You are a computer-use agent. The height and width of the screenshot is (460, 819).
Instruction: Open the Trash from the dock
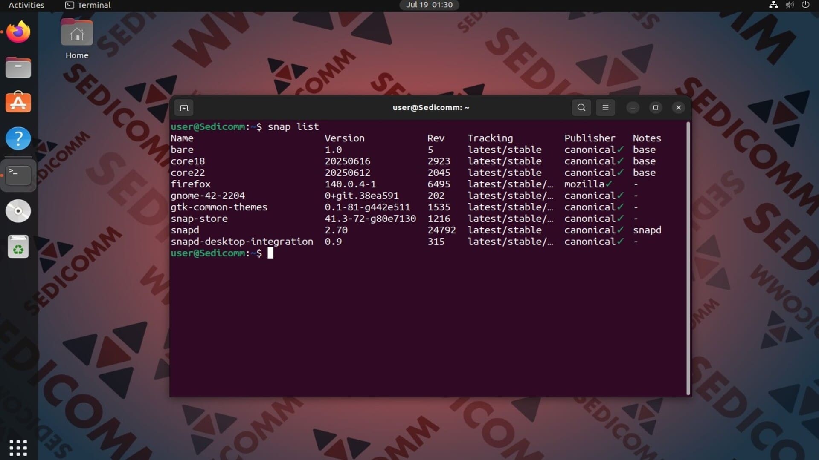[18, 247]
